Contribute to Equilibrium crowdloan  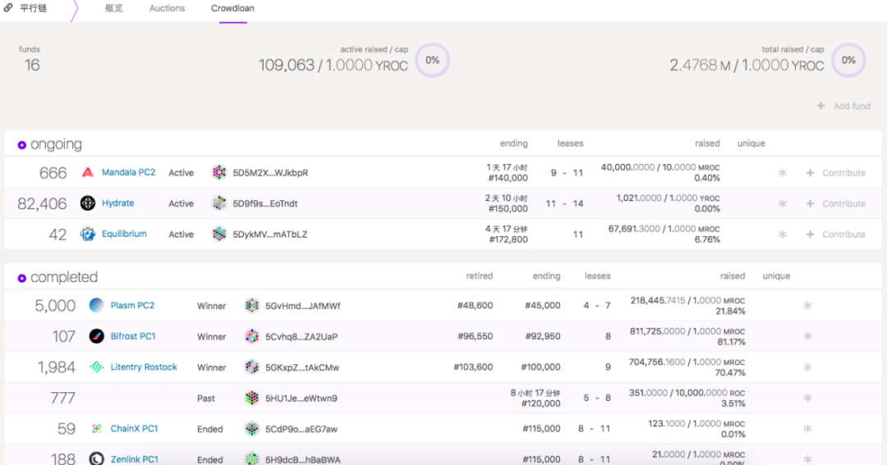835,235
